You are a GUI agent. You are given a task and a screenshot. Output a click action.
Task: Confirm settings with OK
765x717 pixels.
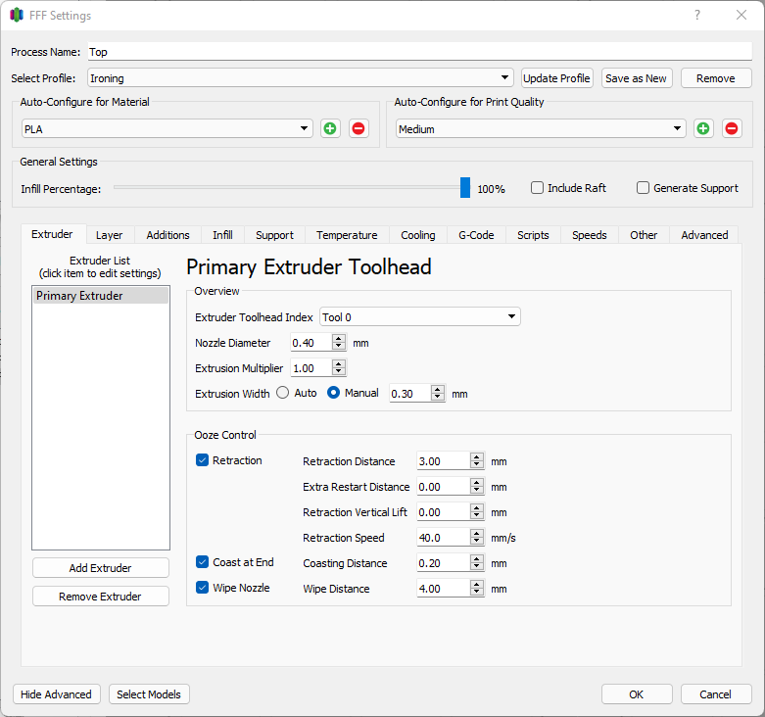point(637,694)
